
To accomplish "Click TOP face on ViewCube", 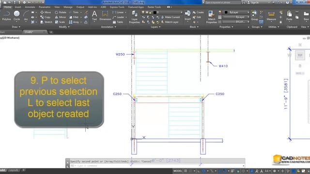I will tap(300, 55).
